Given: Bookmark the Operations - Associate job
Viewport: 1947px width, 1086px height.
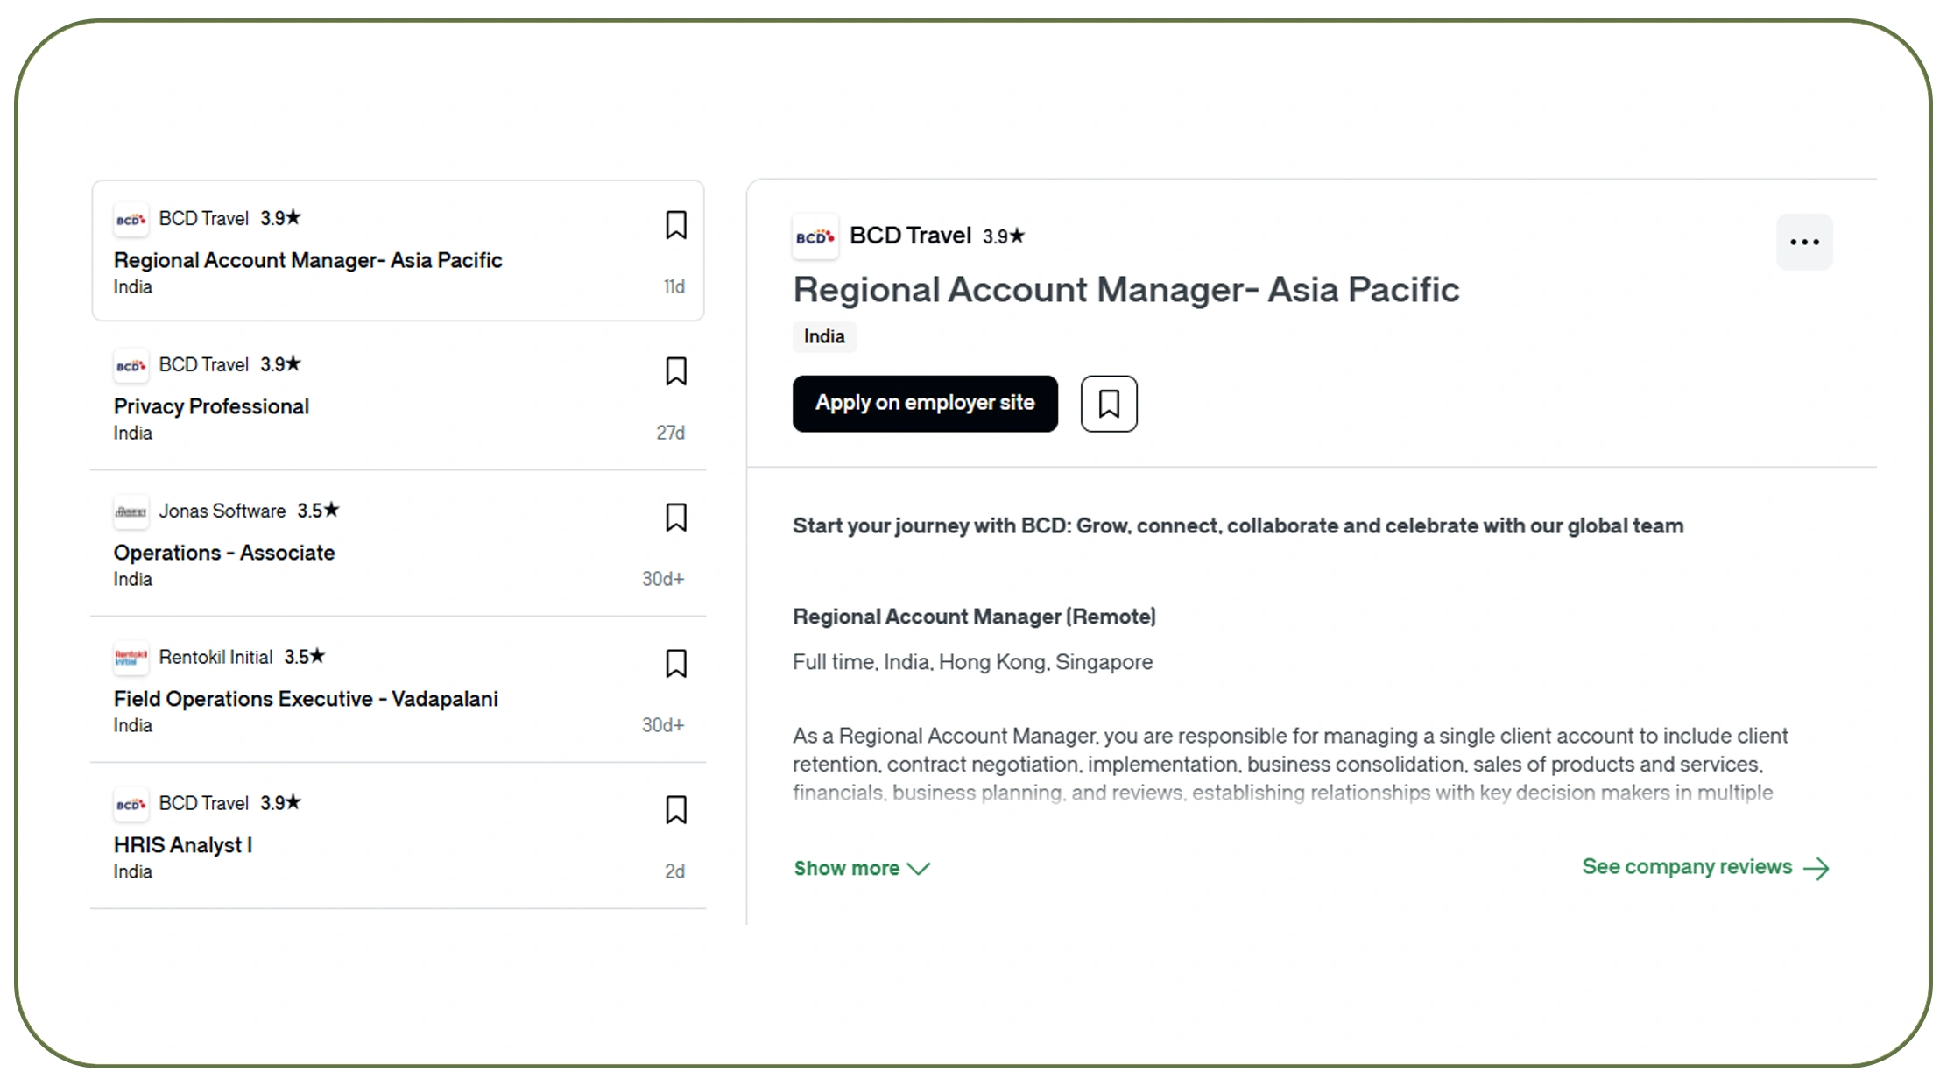Looking at the screenshot, I should tap(675, 518).
